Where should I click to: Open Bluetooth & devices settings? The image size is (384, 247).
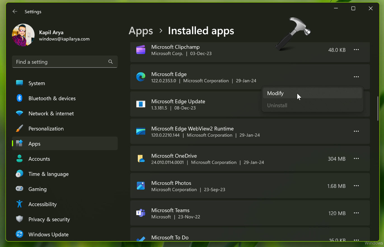point(52,98)
